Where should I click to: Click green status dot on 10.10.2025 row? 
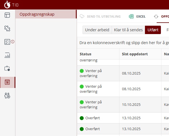82,102
